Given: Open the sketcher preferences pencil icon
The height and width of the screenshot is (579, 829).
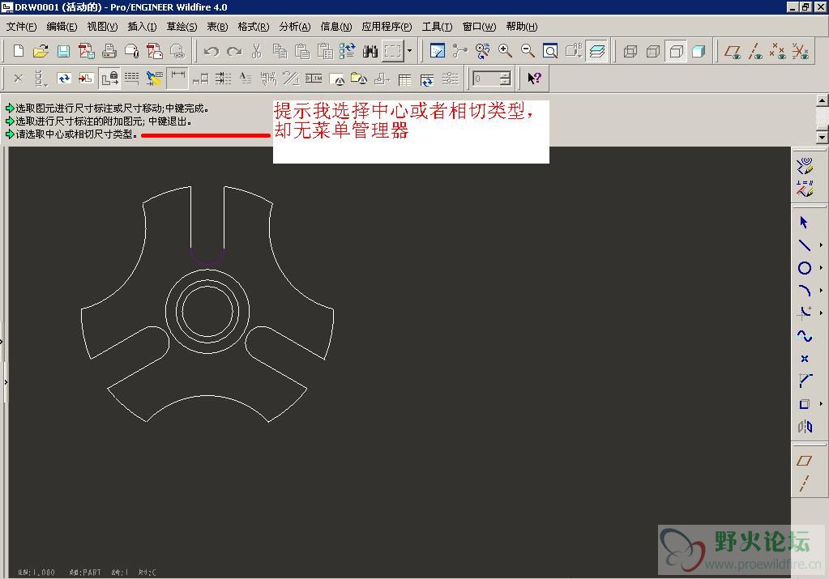Looking at the screenshot, I should pos(804,166).
